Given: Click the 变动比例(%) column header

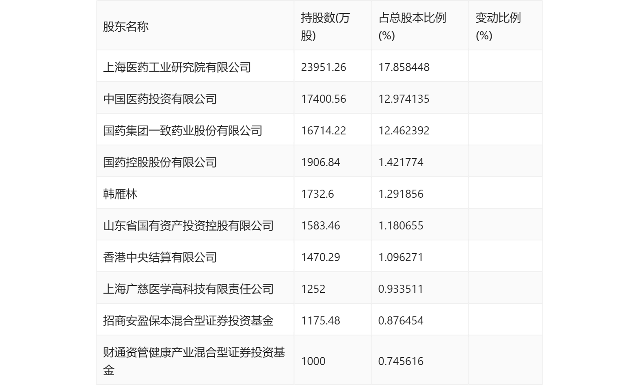Looking at the screenshot, I should coord(498,27).
